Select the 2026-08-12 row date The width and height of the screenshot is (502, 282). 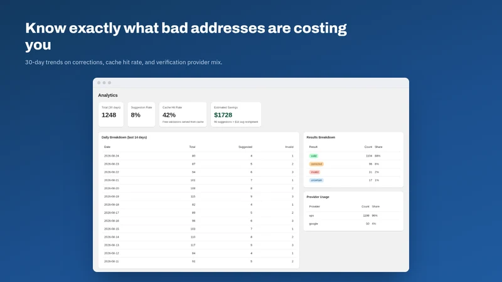(112, 253)
